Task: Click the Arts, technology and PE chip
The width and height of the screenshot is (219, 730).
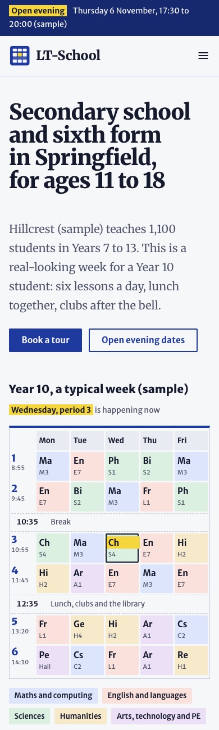Action: [x=158, y=716]
